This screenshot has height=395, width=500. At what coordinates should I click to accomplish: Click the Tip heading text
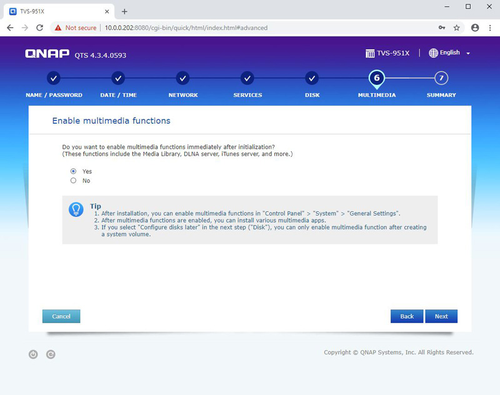[x=96, y=206]
